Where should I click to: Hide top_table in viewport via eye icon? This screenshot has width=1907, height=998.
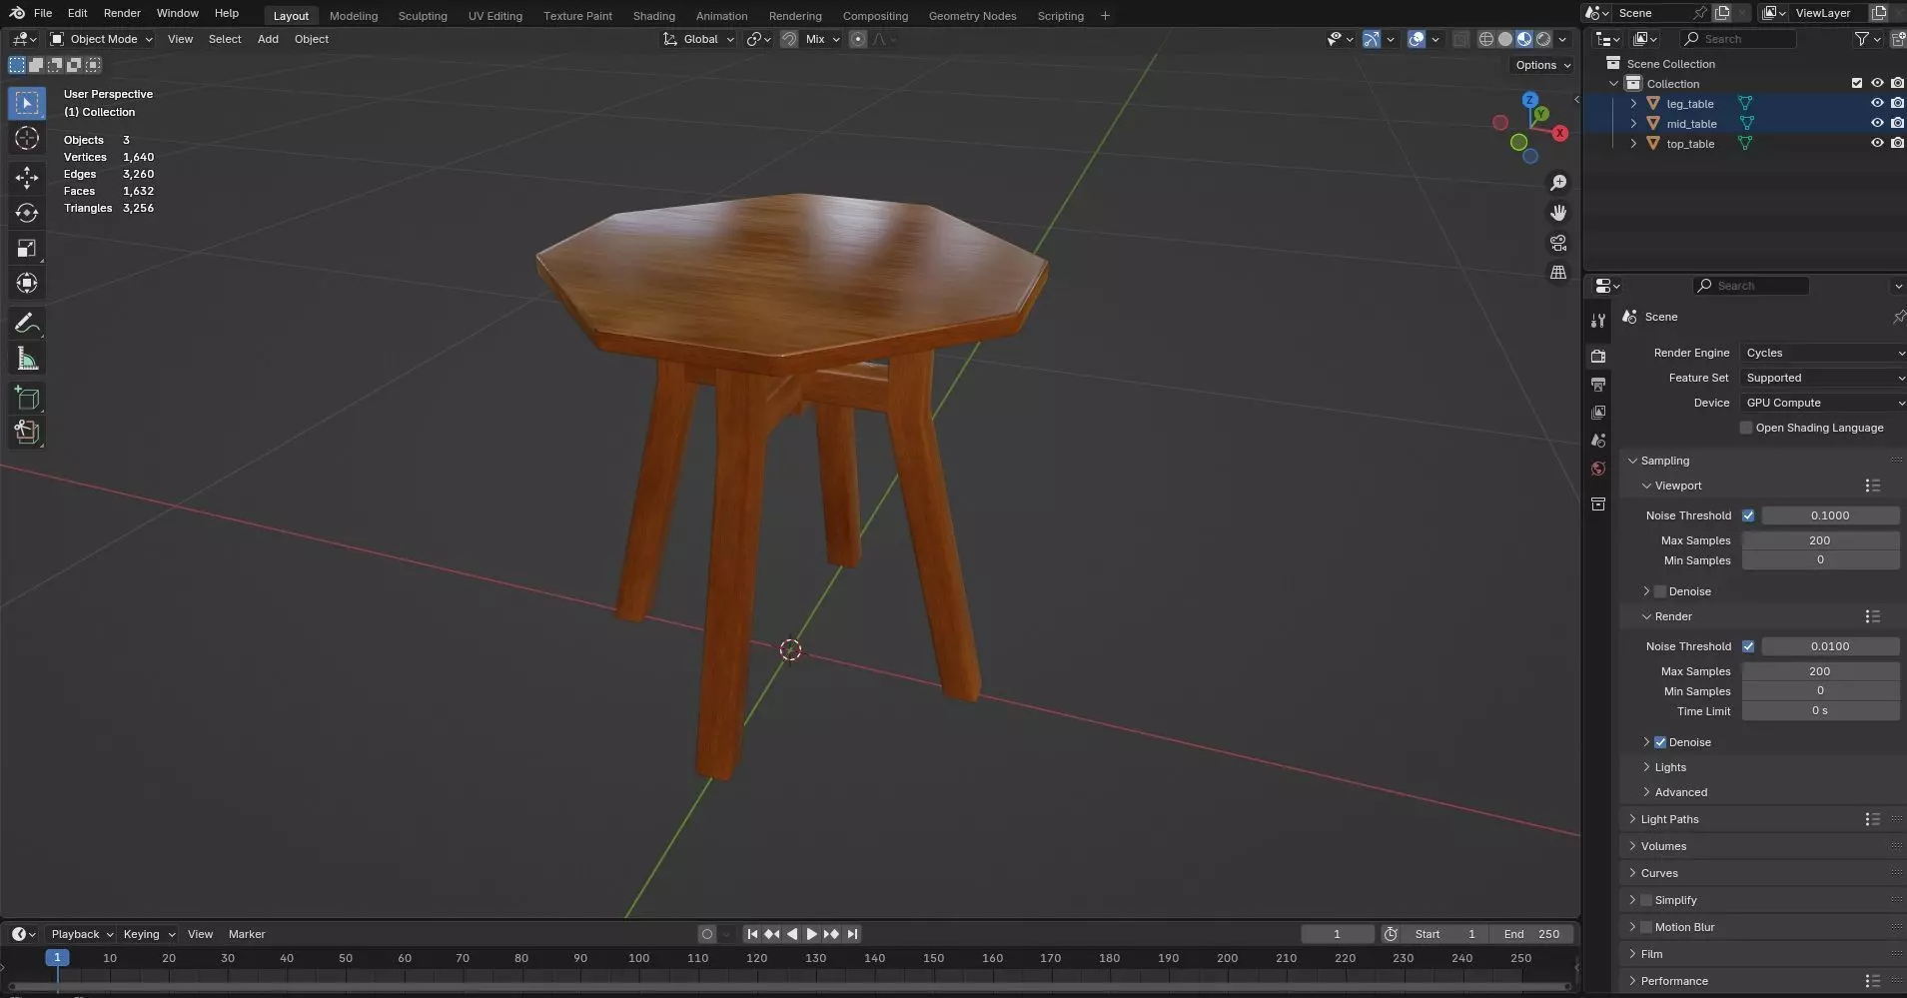pos(1877,144)
